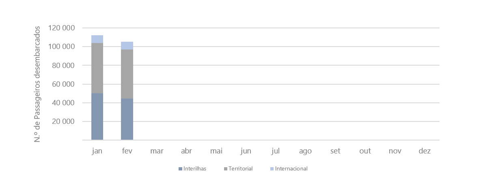483x183 pixels.
Task: Select the Internacional legend label
Action: tap(291, 169)
